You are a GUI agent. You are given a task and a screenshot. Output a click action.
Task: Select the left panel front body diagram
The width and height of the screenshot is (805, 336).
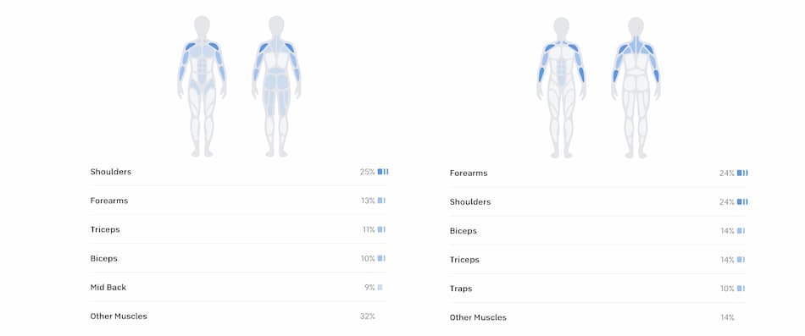tap(202, 86)
